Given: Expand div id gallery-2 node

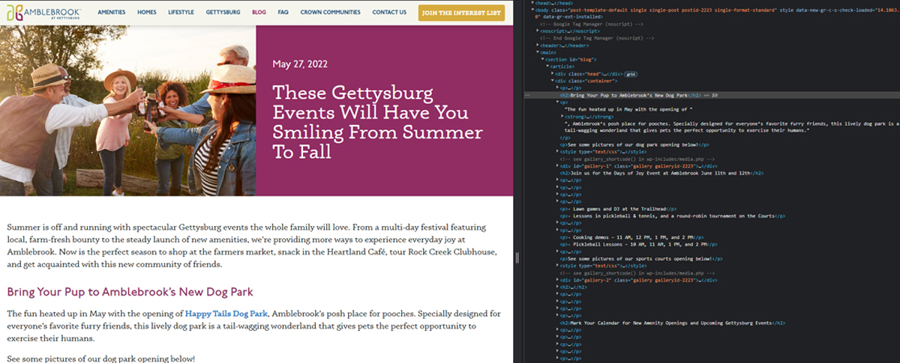Looking at the screenshot, I should coord(556,280).
